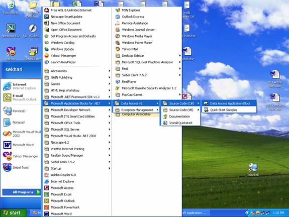Open Desktop Sidebar folder
The width and height of the screenshot is (289, 217).
click(147, 56)
